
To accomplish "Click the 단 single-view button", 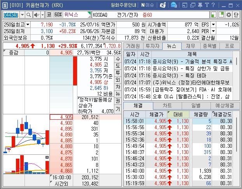I will click(236, 15).
